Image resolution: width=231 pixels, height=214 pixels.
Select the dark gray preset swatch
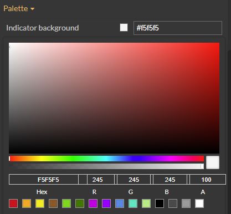tap(173, 203)
